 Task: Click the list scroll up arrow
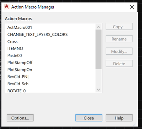(x=98, y=27)
